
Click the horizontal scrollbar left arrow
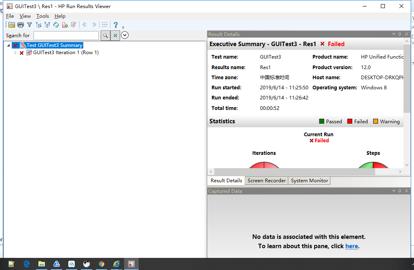[x=211, y=171]
